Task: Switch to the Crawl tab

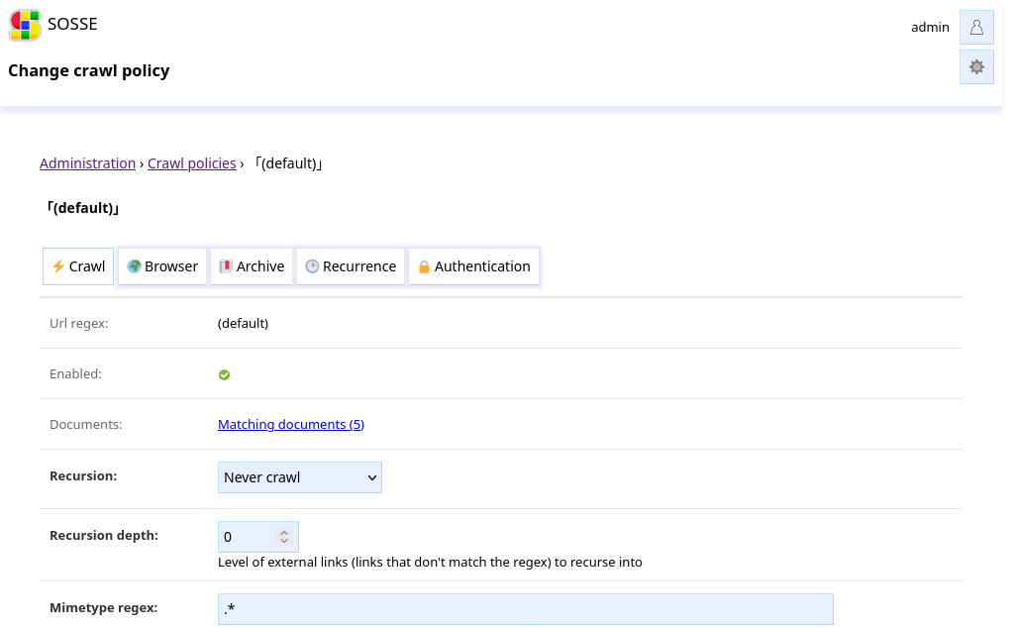Action: [78, 266]
